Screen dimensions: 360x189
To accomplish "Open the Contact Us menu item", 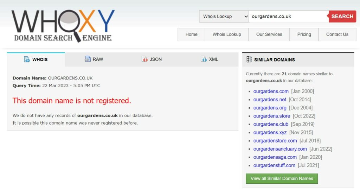I will coord(337,34).
